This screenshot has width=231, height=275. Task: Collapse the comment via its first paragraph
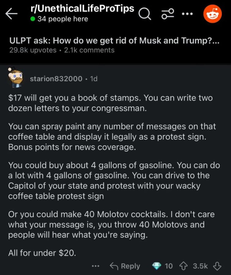tap(110, 103)
